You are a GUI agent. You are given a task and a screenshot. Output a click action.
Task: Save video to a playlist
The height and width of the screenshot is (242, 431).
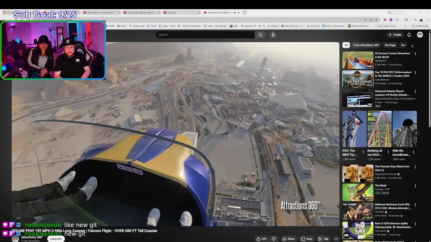[x=306, y=239]
